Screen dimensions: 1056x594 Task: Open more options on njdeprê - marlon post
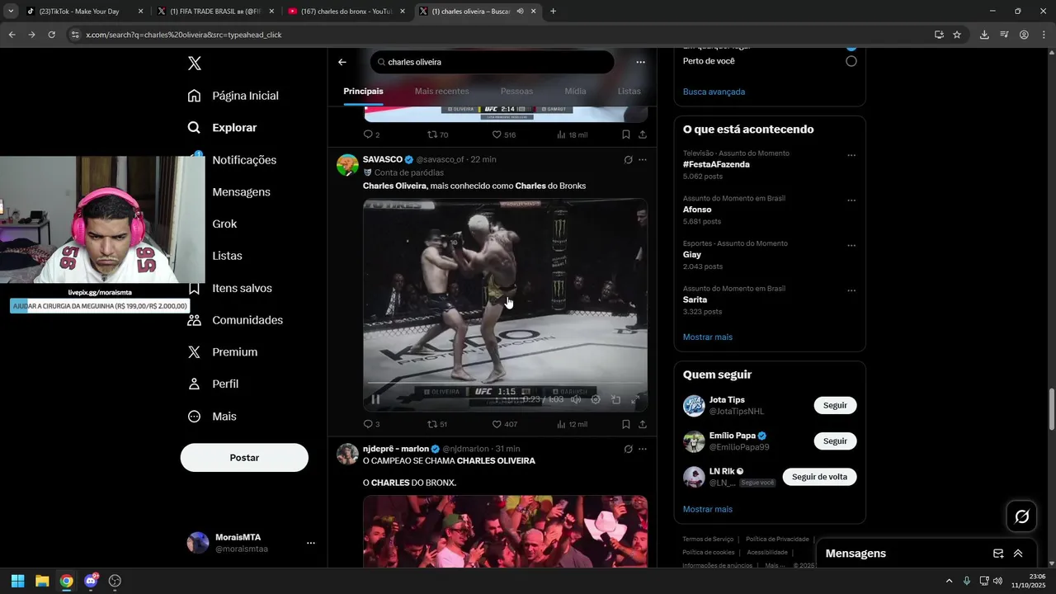(x=643, y=449)
